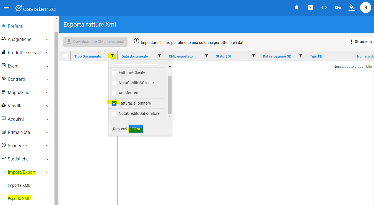The image size is (374, 205).
Task: Check the NotaCreditoACliente option
Action: click(x=114, y=83)
